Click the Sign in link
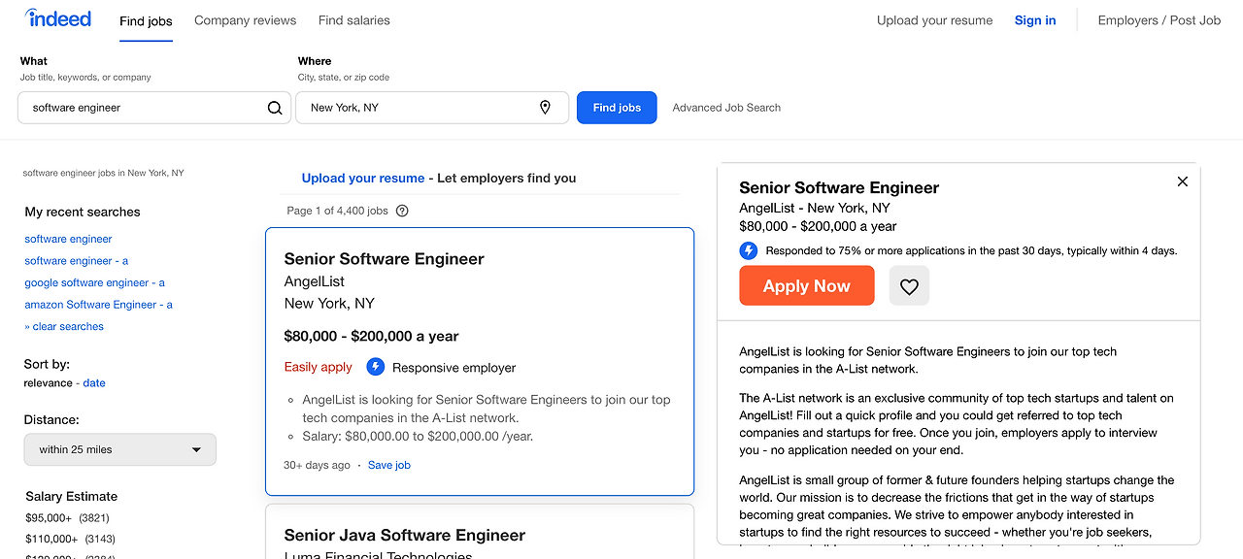Viewport: 1243px width, 559px height. click(x=1035, y=20)
